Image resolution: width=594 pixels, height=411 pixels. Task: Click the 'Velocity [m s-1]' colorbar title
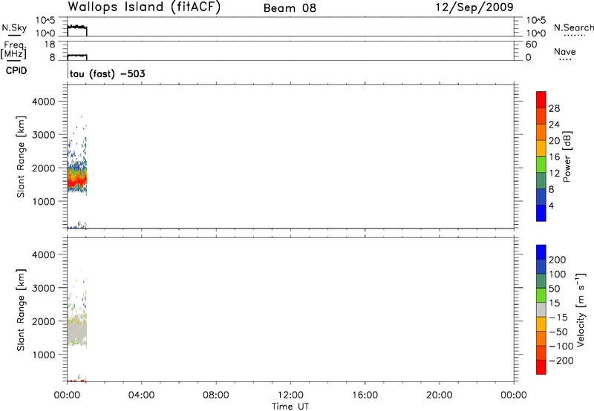click(x=581, y=310)
